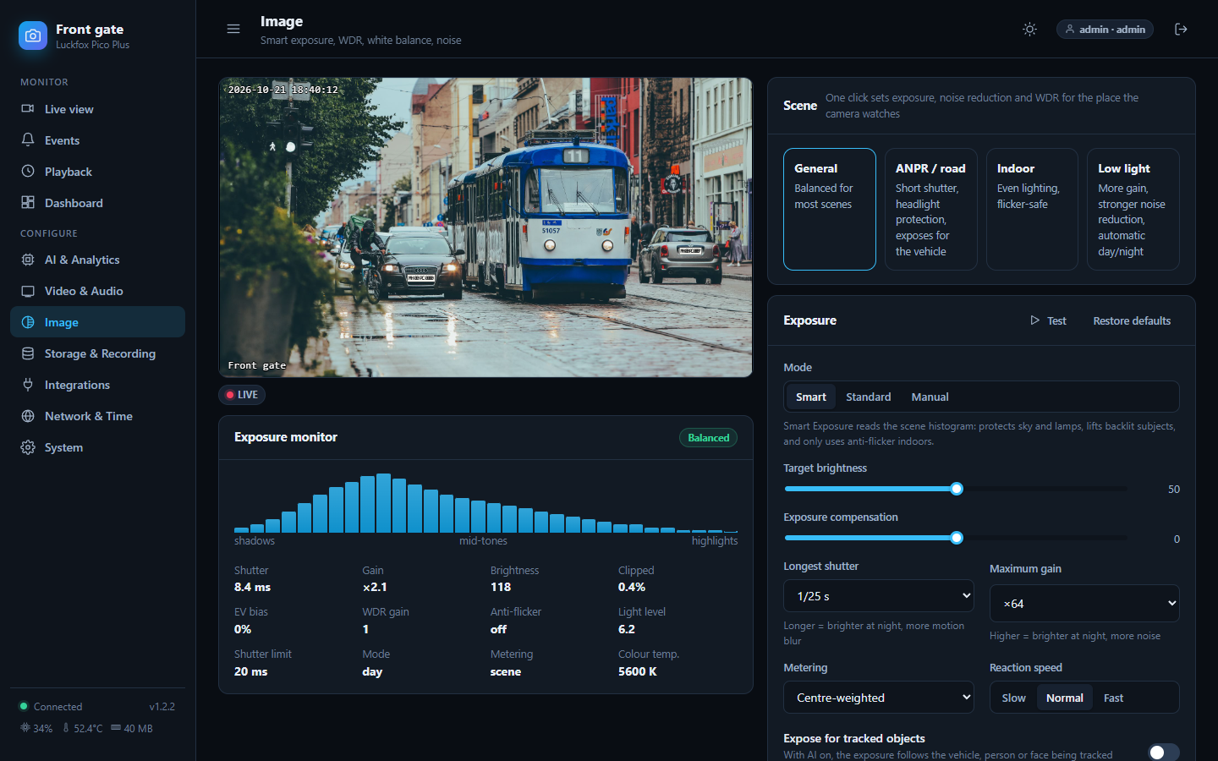
Task: Set reaction speed to Normal
Action: (x=1064, y=698)
